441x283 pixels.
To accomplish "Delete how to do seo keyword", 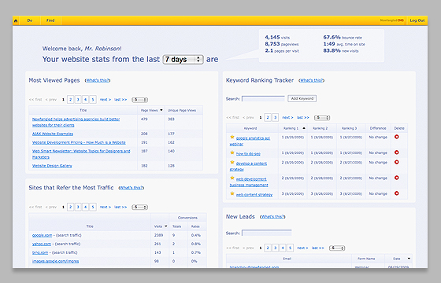I will 397,153.
